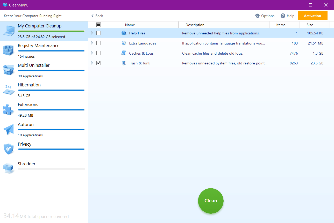Screen dimensions: 334x223
Task: Click the Hibernation sleeping laptop icon
Action: pos(9,90)
